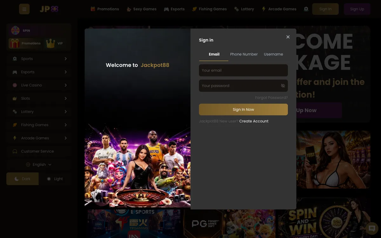Click the Create Account link
The width and height of the screenshot is (381, 238).
pyautogui.click(x=254, y=121)
